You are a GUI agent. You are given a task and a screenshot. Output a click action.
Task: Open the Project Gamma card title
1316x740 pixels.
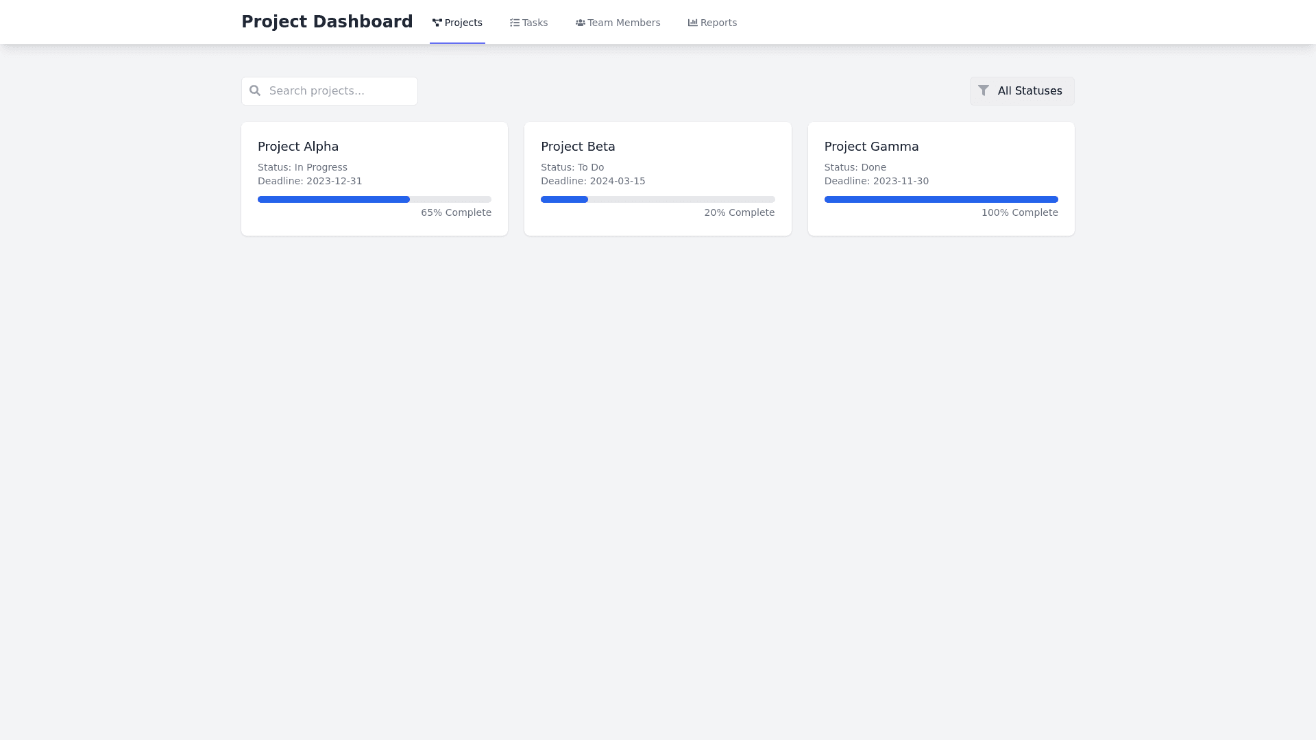[871, 147]
